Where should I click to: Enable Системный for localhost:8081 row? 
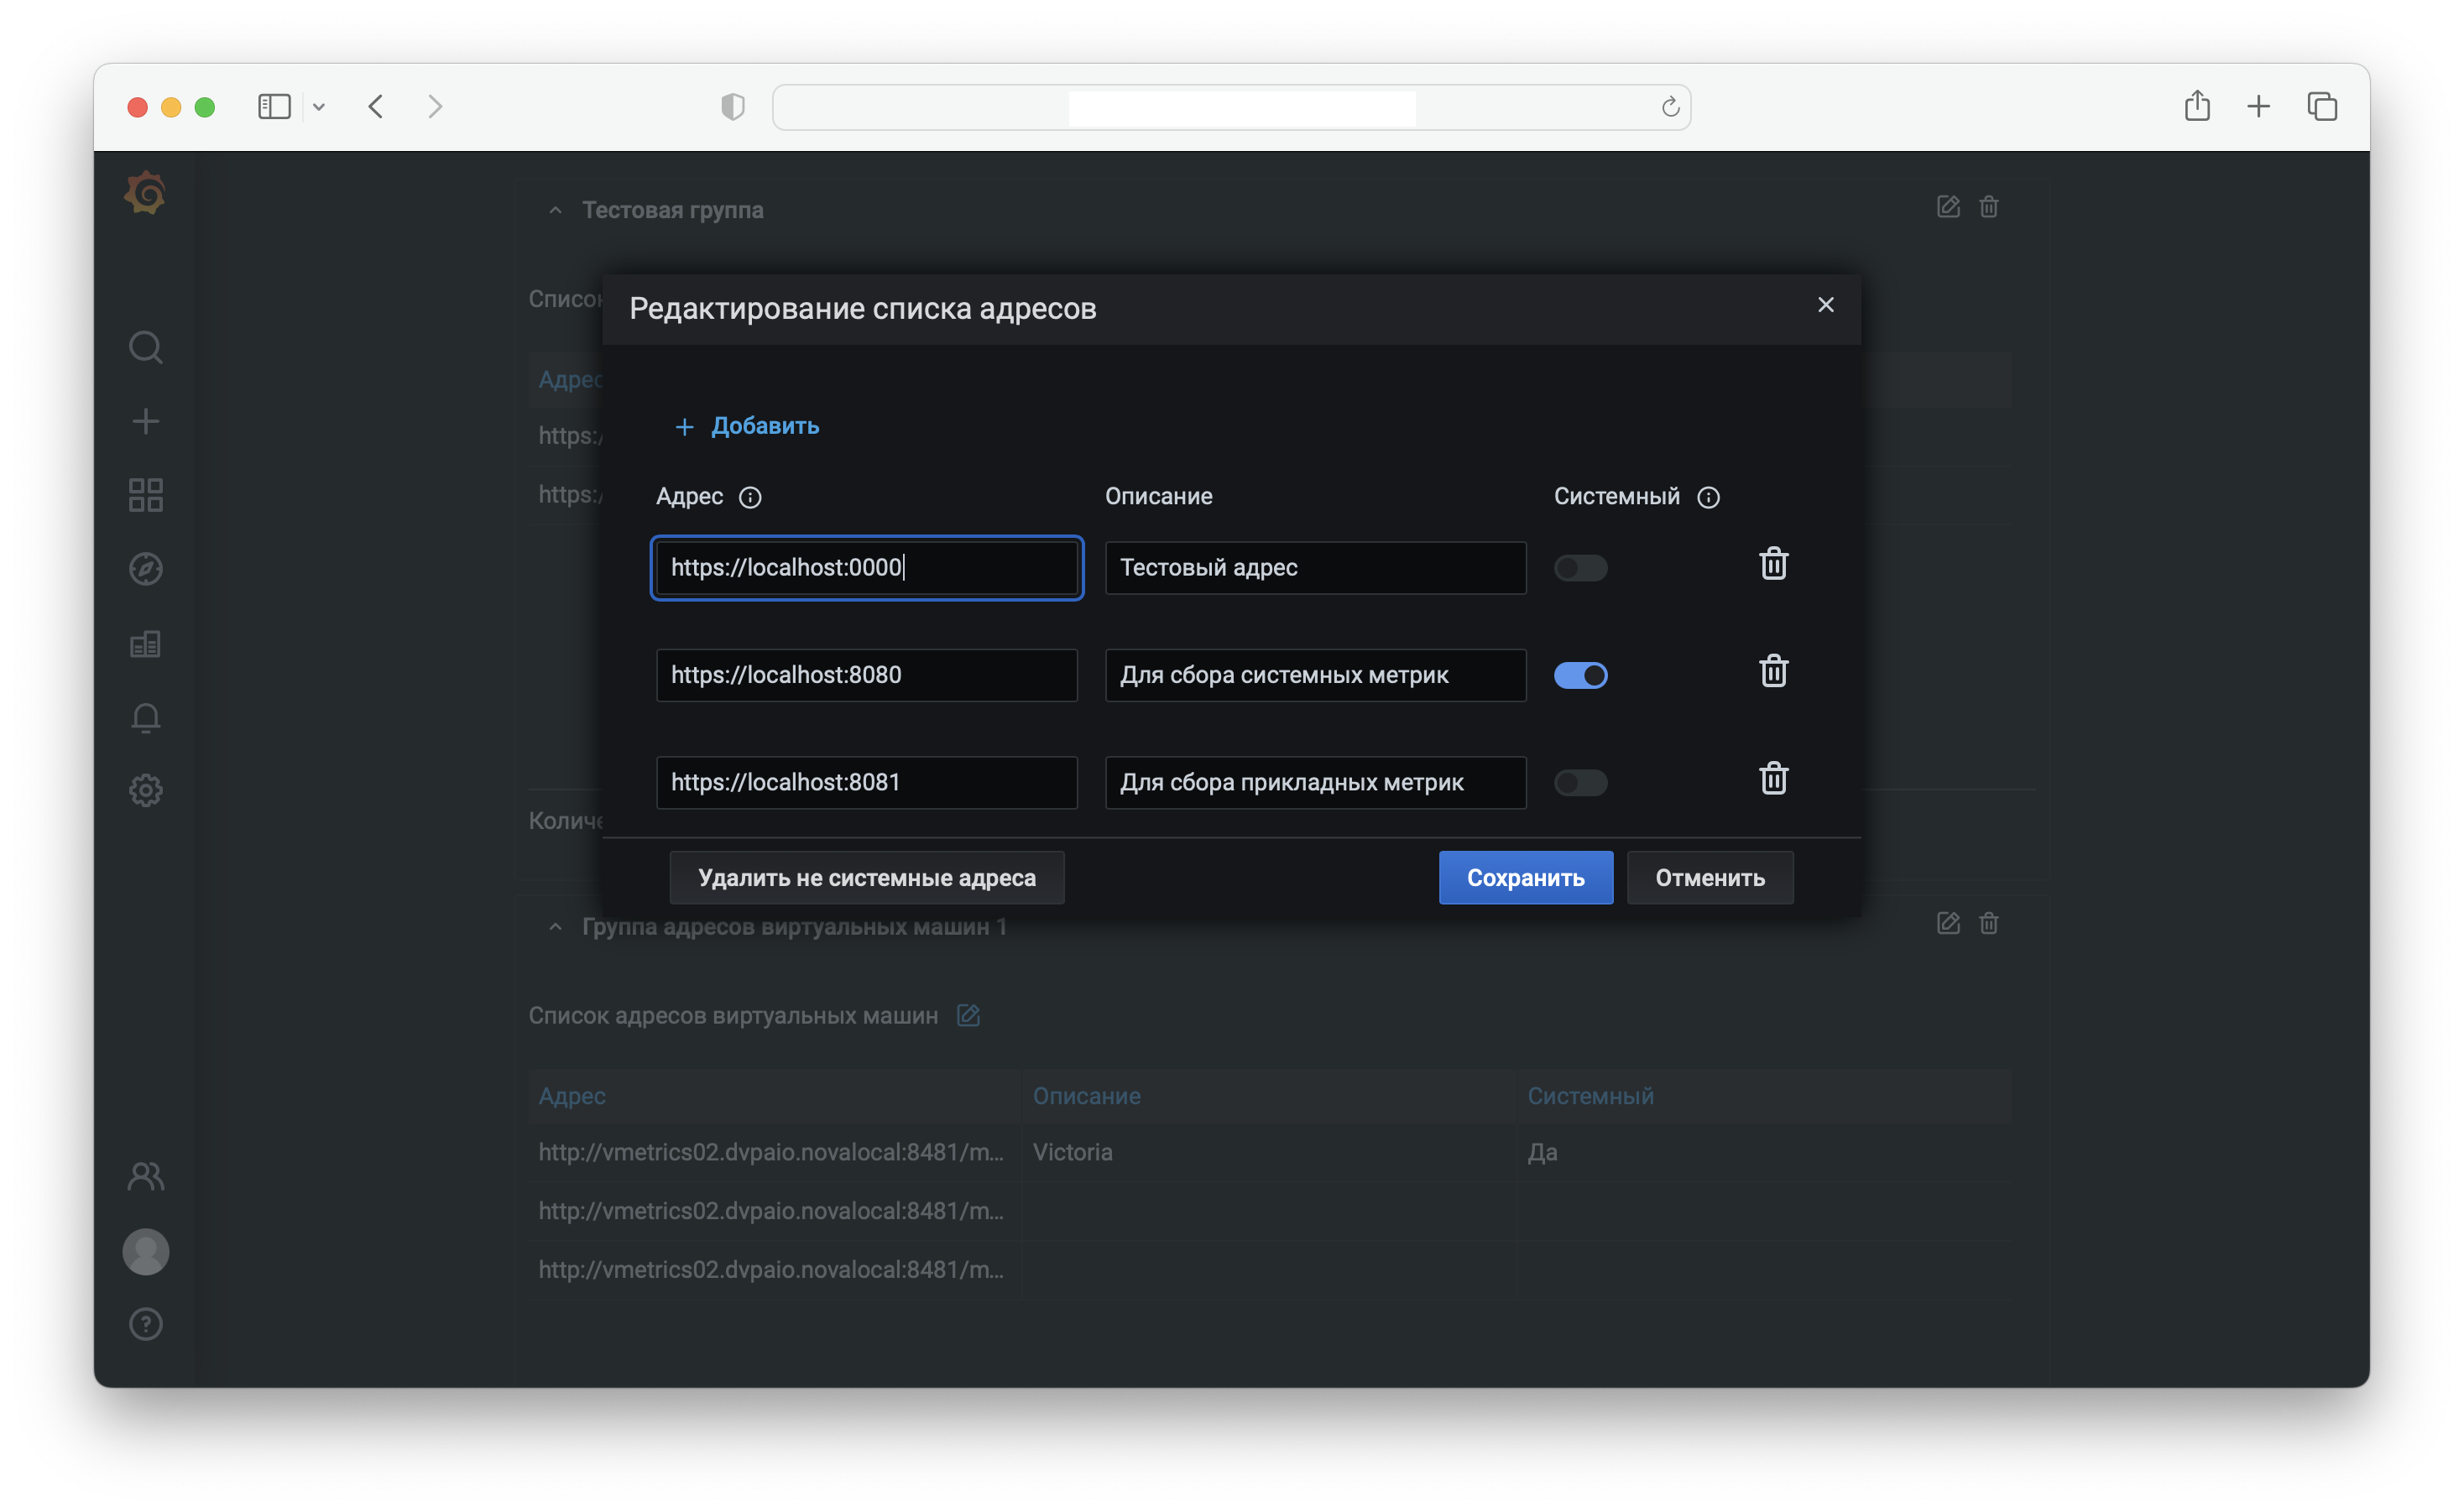(x=1580, y=783)
